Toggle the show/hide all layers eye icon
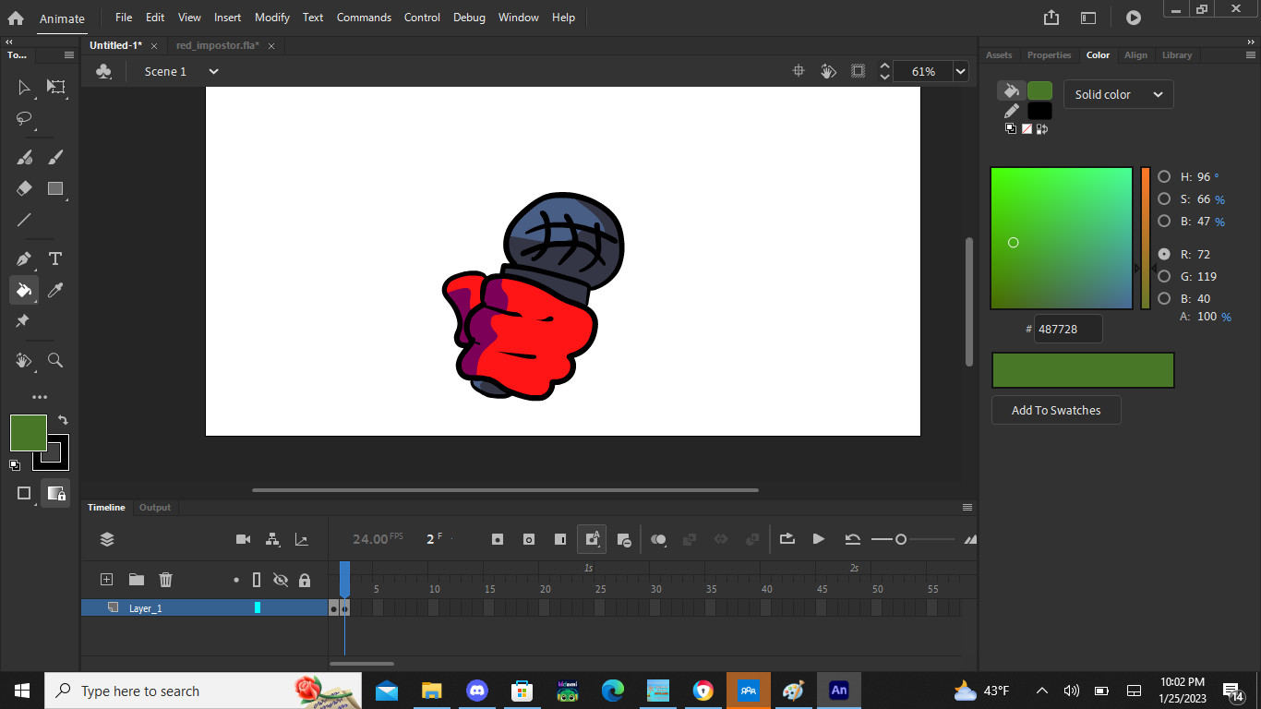 tap(281, 580)
